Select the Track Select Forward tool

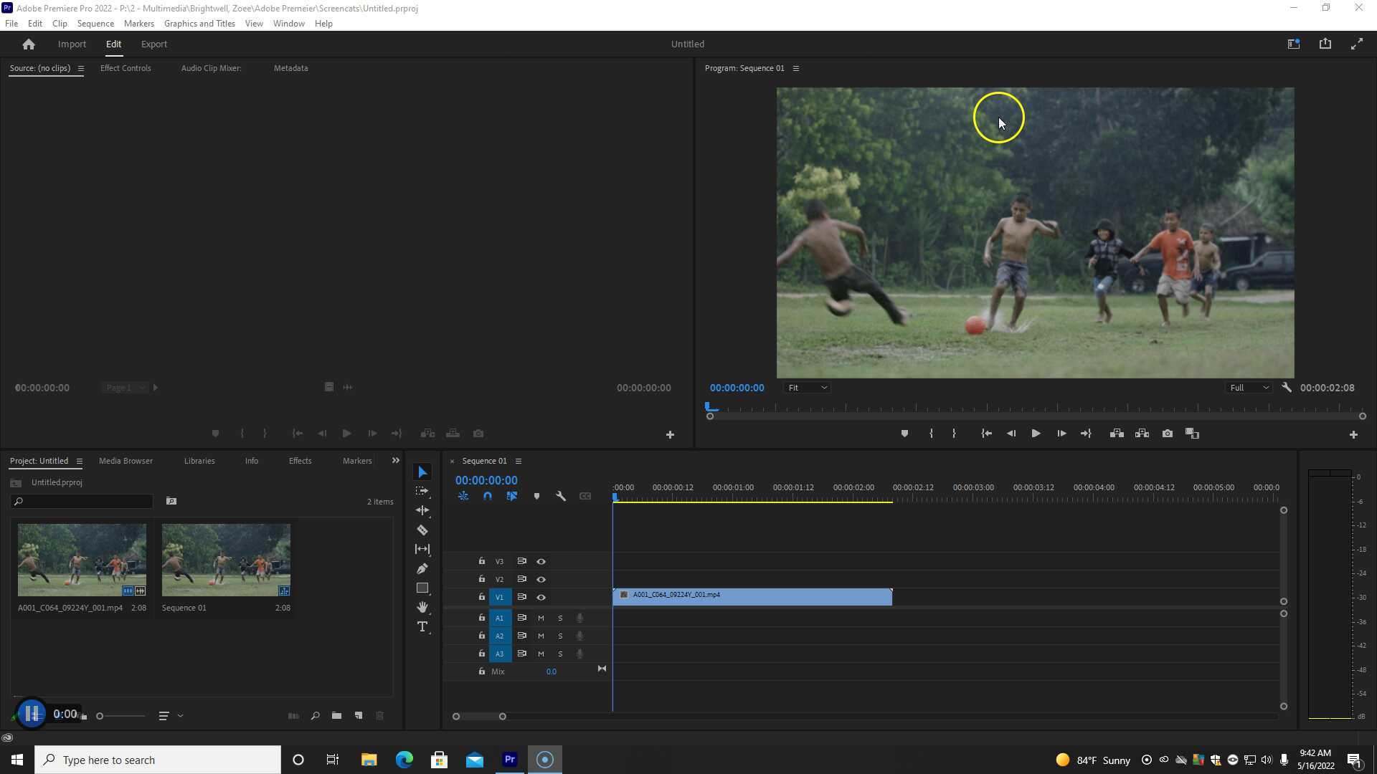pos(422,491)
